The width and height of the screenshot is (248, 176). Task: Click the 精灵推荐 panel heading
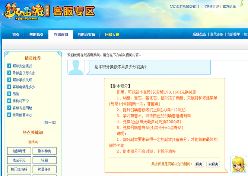click(x=33, y=58)
